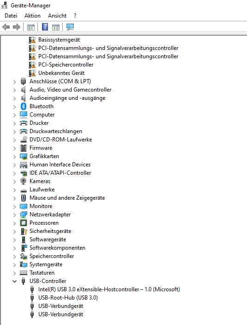Click the Grafikkarten display adapter icon

click(x=24, y=156)
